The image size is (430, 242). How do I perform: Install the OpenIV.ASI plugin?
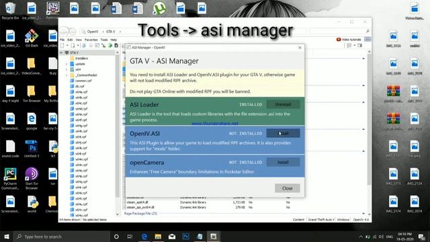[x=283, y=133]
